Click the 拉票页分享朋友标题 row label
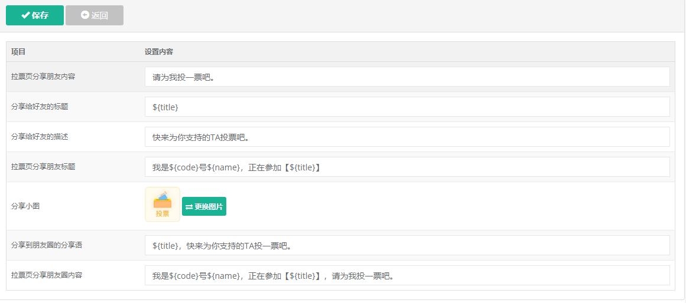 point(43,167)
